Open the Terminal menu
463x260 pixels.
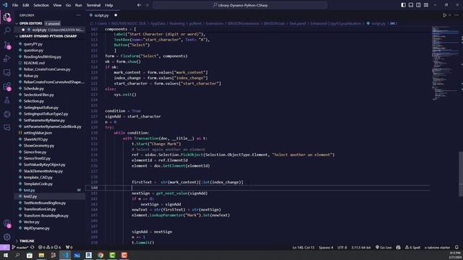[93, 5]
